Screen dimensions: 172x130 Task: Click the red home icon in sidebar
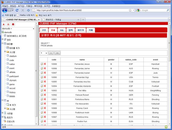pyautogui.click(x=4, y=24)
